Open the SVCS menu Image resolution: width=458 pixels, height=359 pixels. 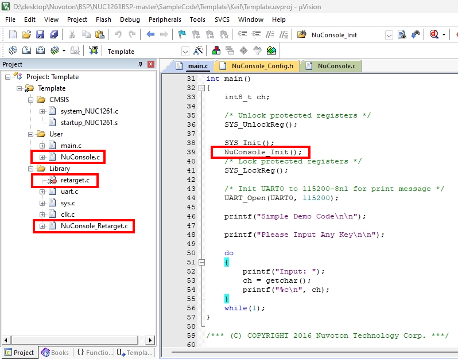pyautogui.click(x=222, y=19)
